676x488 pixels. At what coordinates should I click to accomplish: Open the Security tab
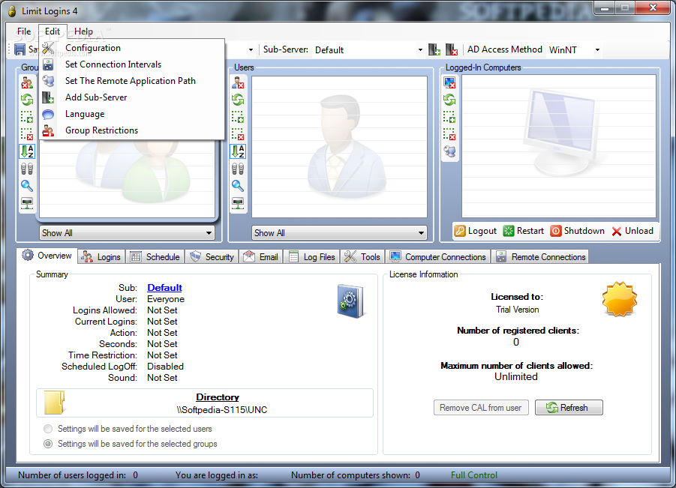[x=212, y=257]
